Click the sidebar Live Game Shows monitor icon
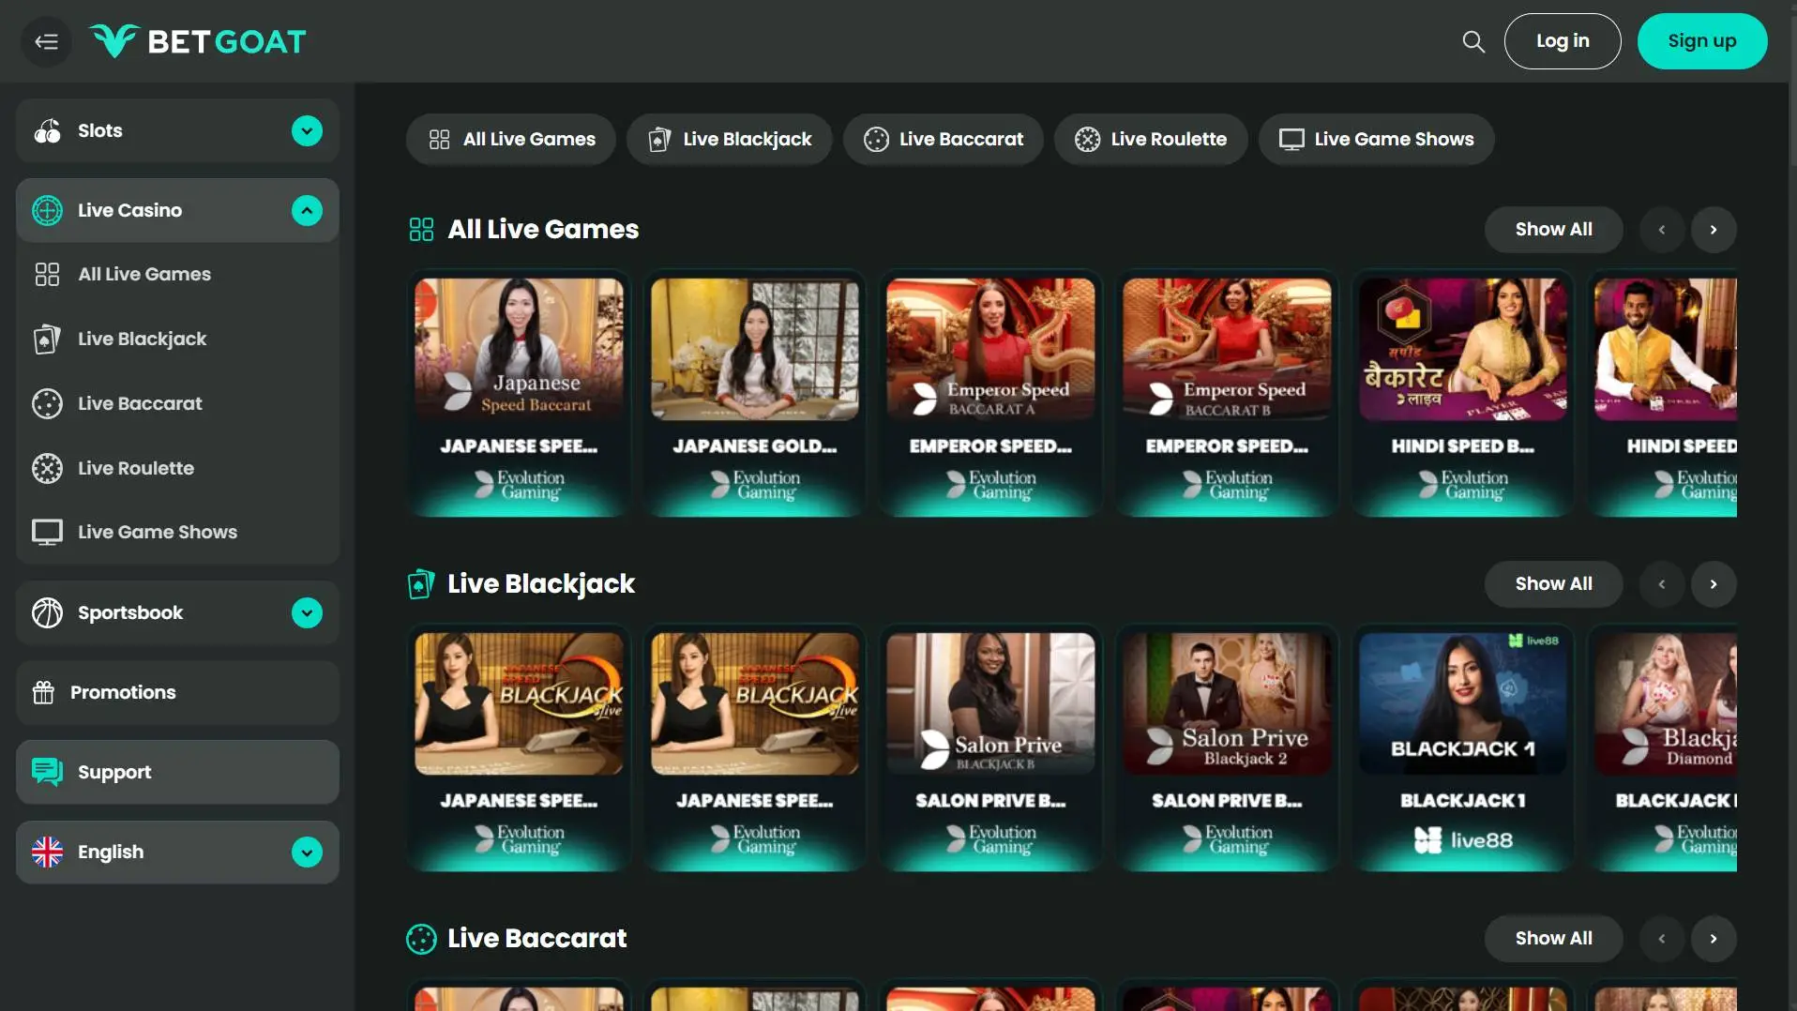 click(47, 532)
